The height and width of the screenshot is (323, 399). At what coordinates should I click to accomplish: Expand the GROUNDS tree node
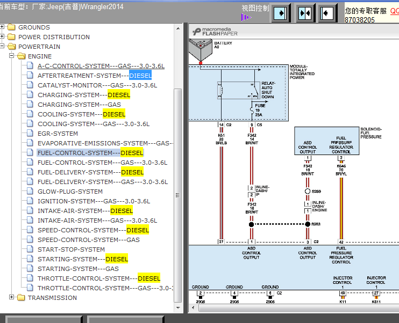coord(2,26)
